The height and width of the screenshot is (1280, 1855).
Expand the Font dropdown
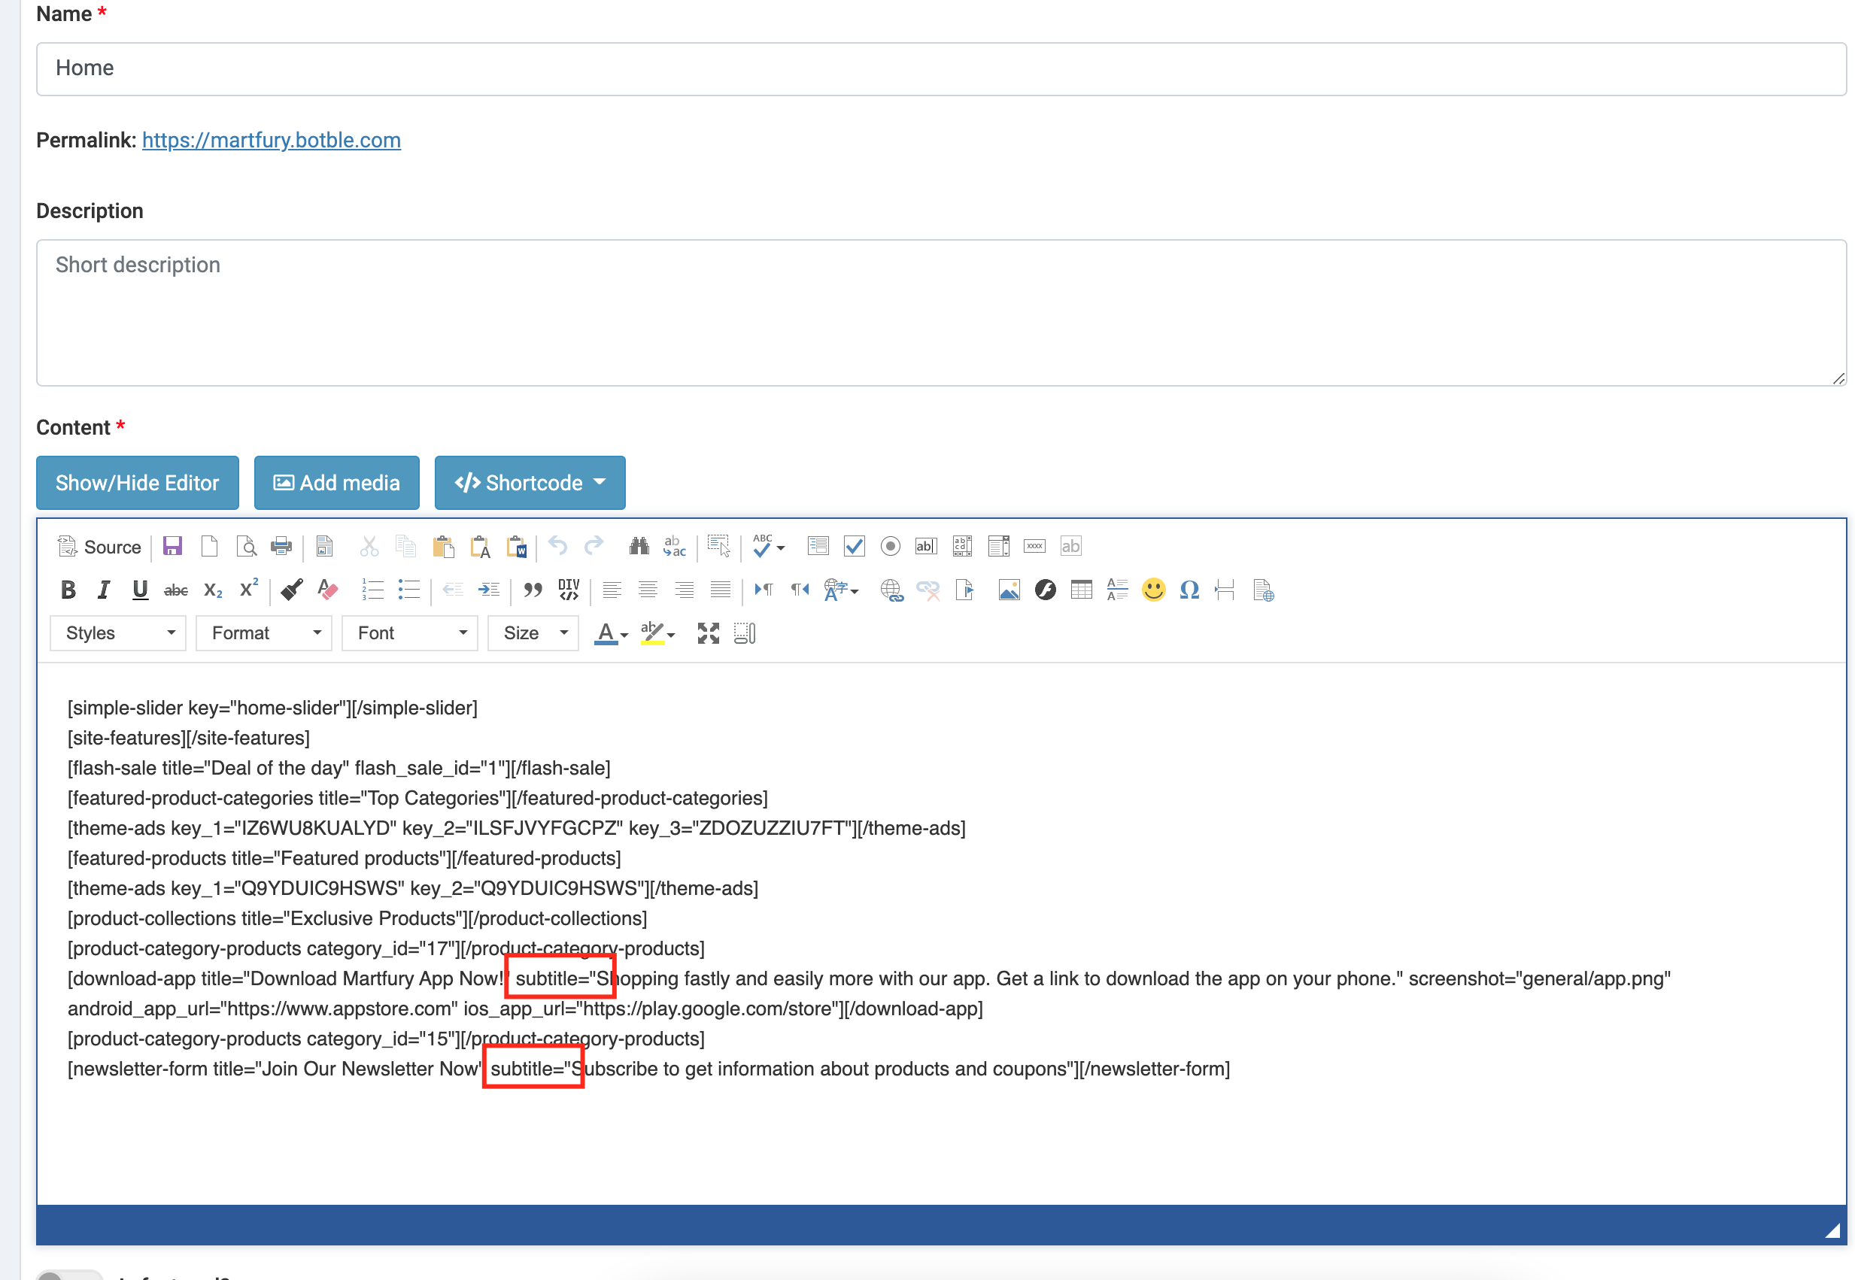(410, 633)
